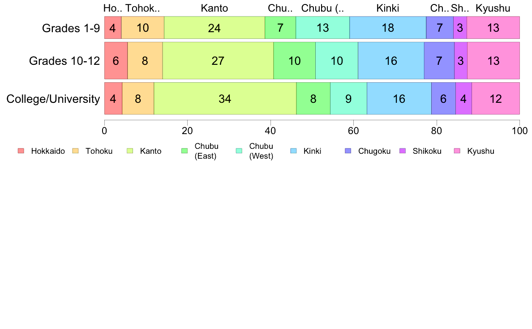Click the Shikoku legend swatch

pyautogui.click(x=403, y=151)
